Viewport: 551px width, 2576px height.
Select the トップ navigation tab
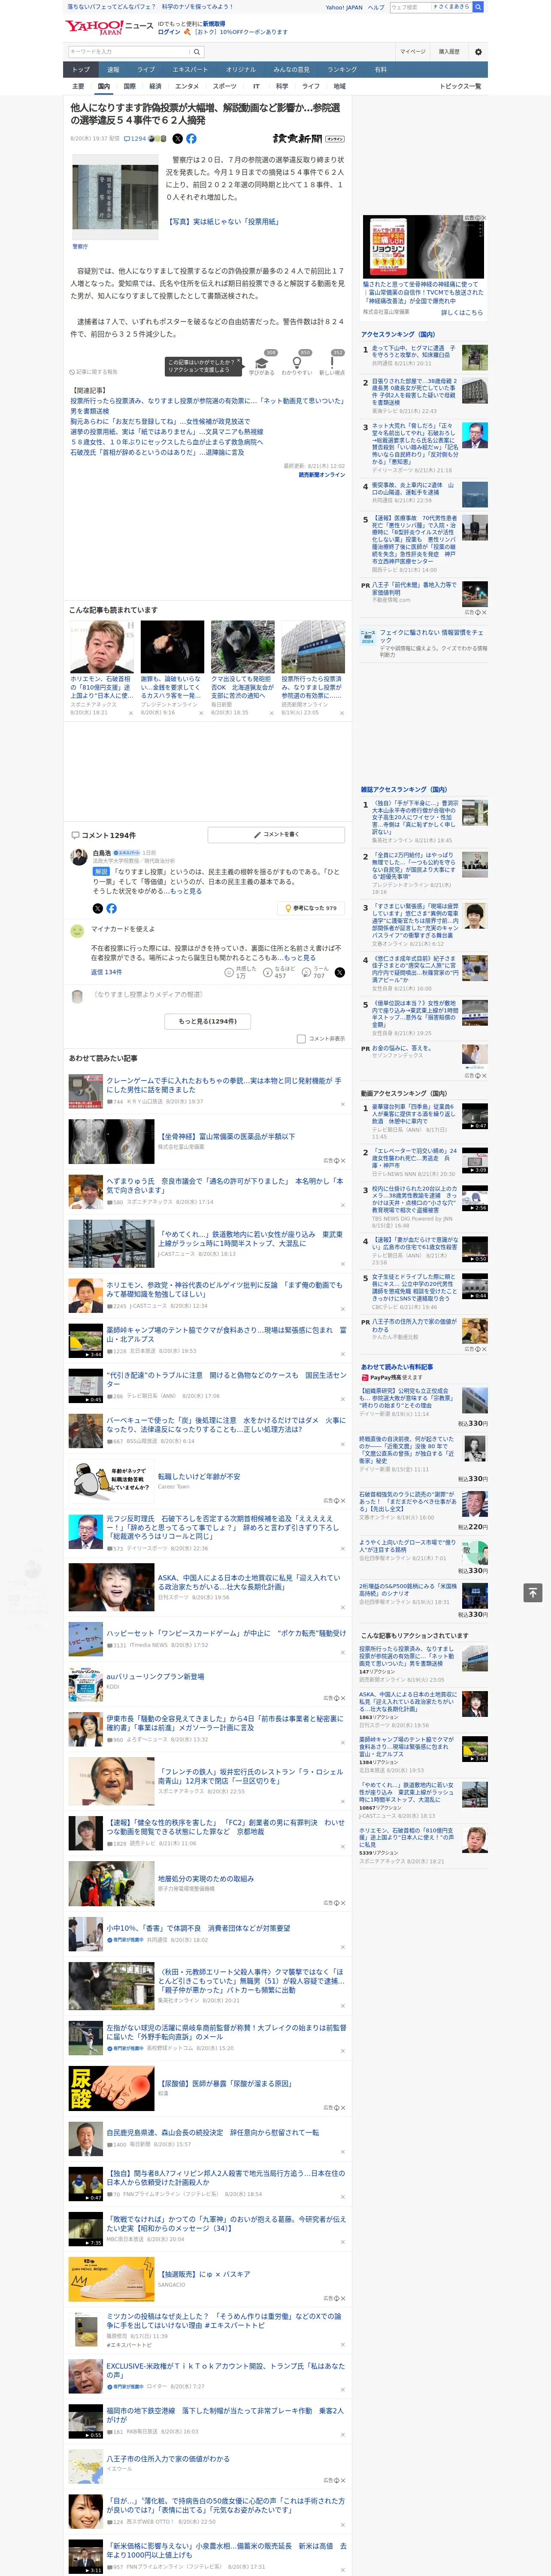click(81, 70)
